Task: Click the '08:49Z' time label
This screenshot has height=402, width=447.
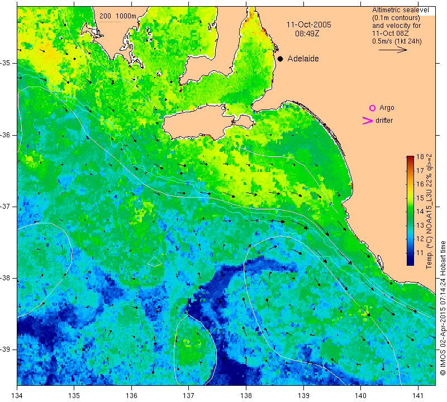Action: pos(307,33)
